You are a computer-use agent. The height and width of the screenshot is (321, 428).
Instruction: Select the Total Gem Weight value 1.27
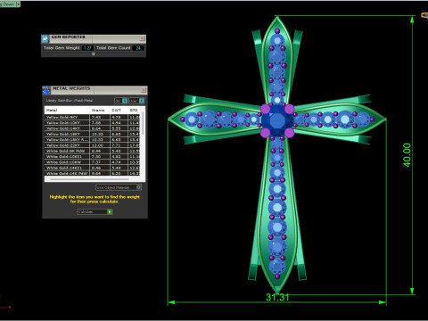(87, 48)
